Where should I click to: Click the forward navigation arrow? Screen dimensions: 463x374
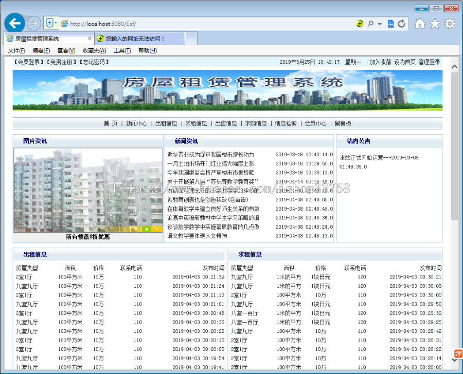click(x=33, y=23)
